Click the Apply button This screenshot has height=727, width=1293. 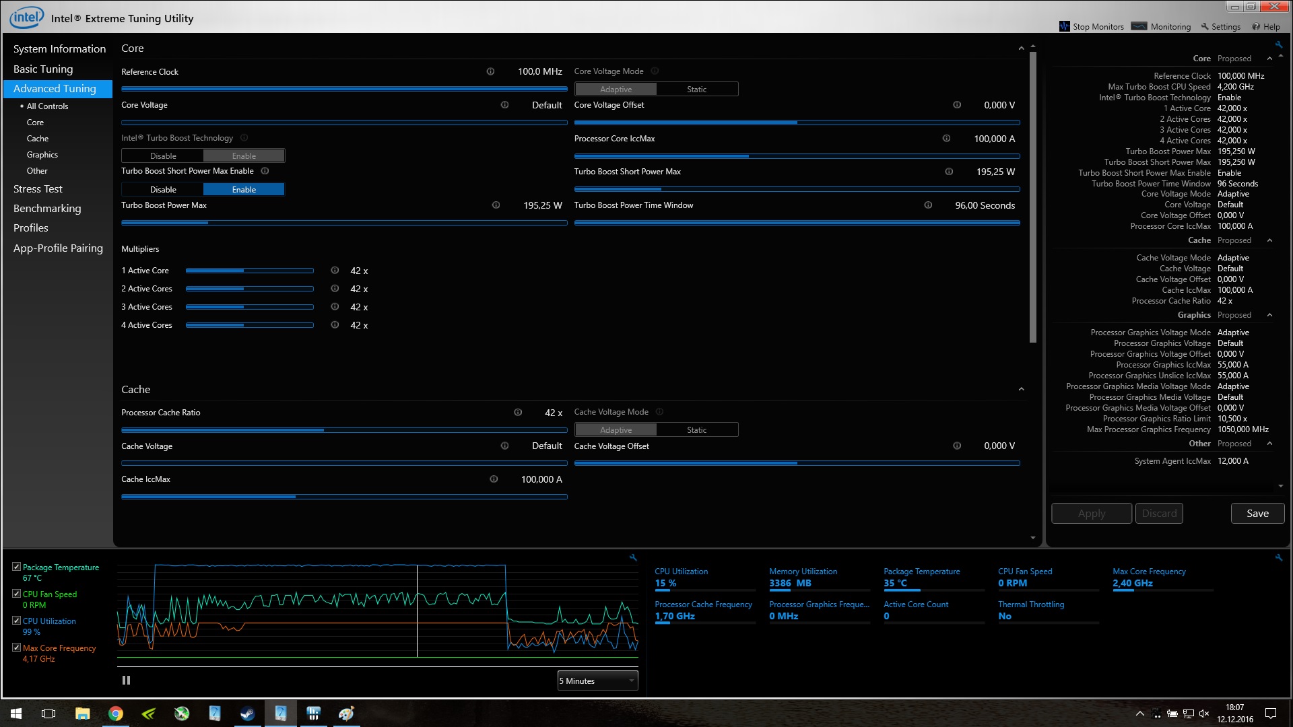(1092, 513)
